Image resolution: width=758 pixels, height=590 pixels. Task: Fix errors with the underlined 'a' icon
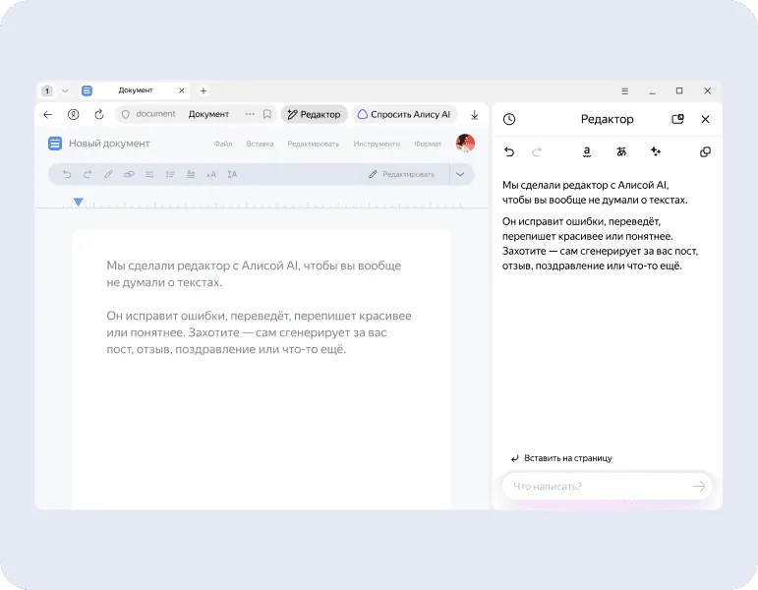pos(586,151)
